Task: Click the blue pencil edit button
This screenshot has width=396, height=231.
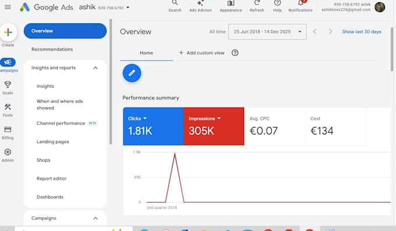Action: click(132, 73)
